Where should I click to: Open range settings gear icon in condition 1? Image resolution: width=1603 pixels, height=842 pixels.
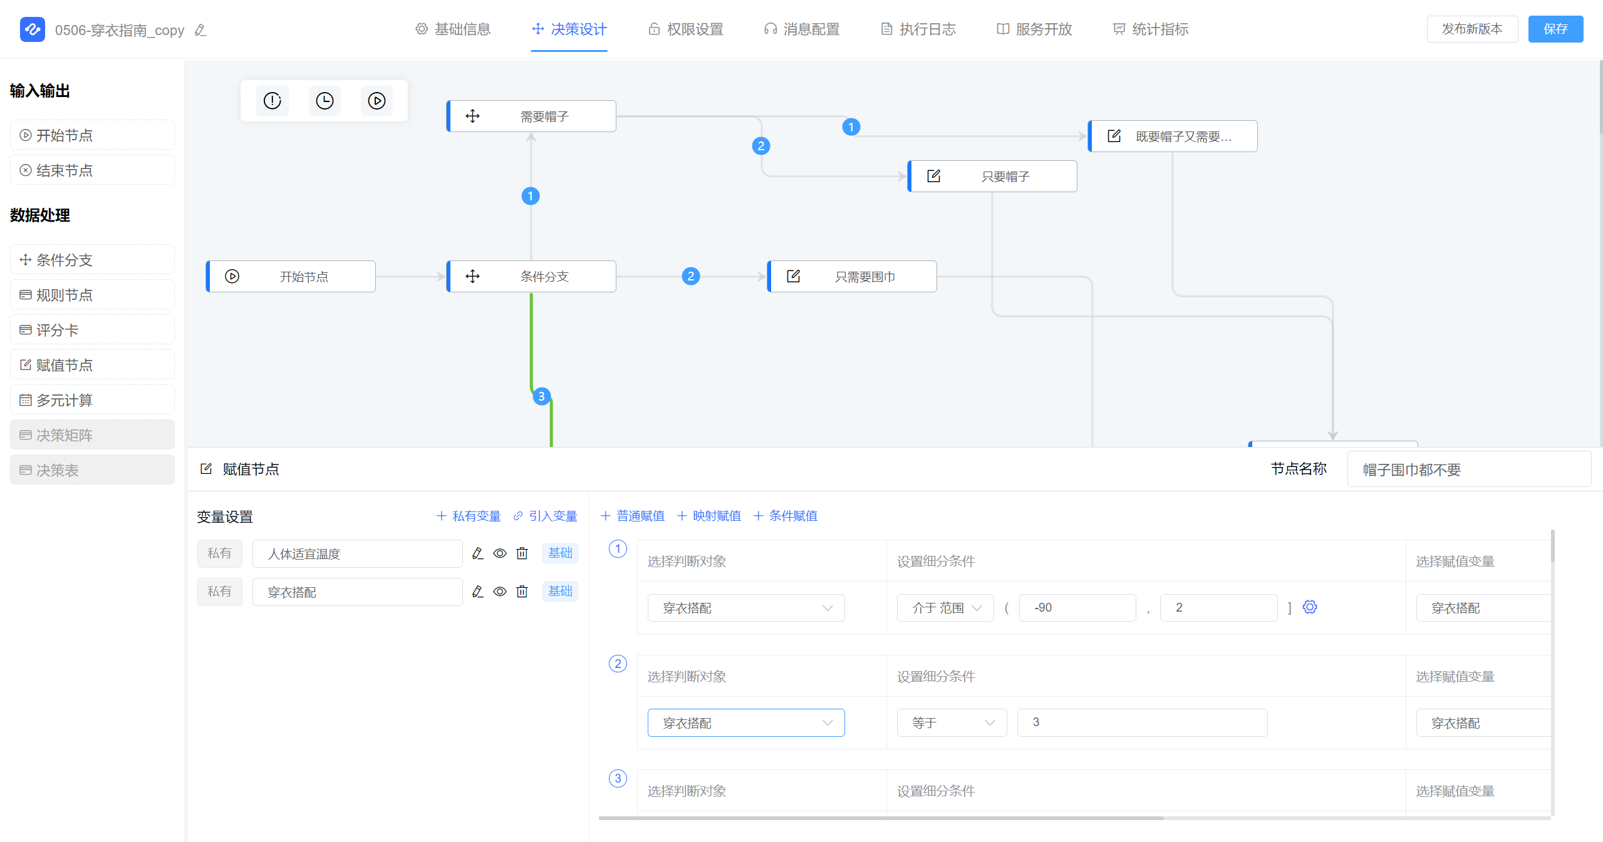[x=1310, y=607]
